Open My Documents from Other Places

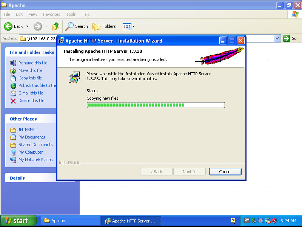pyautogui.click(x=32, y=137)
